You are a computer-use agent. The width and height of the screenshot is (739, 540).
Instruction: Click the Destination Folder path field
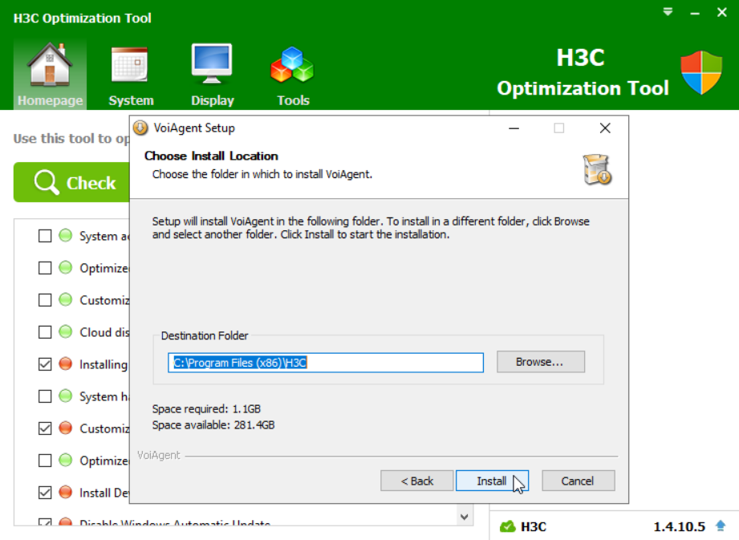click(x=326, y=363)
